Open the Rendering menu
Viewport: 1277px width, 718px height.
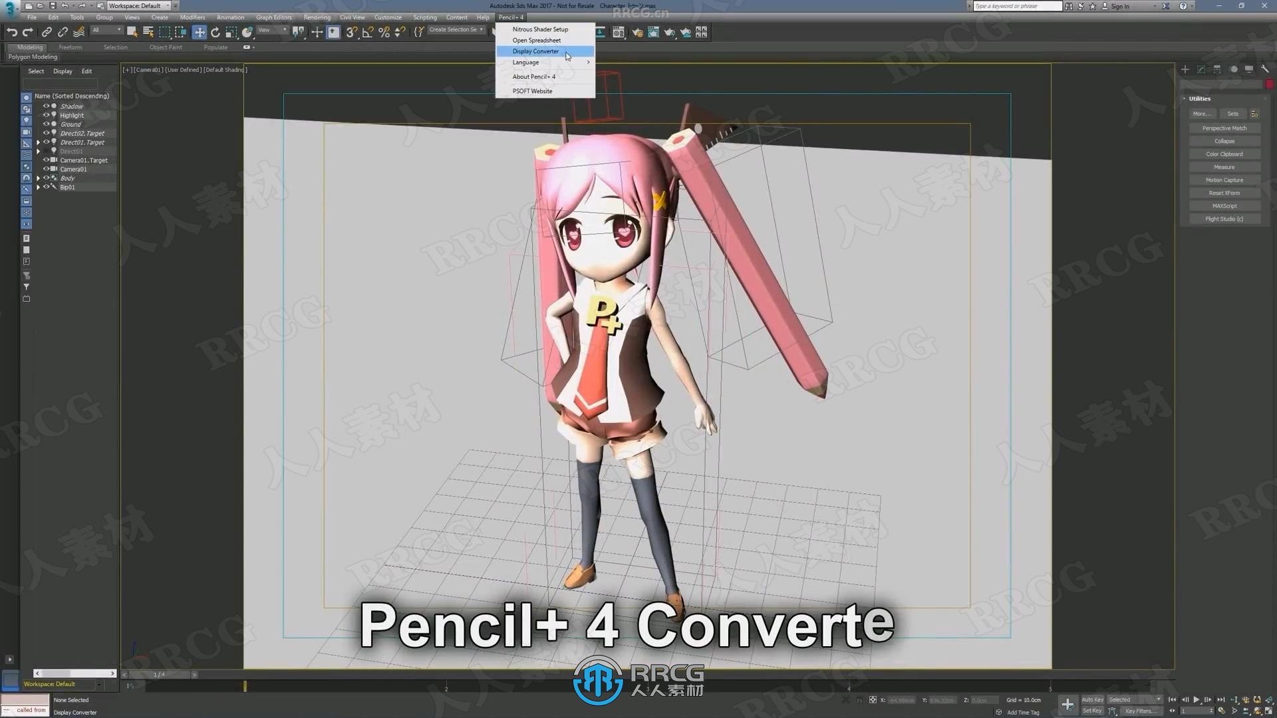point(317,17)
